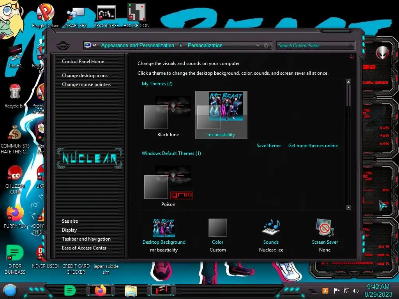The image size is (399, 299).
Task: Click Windows Default Themes (1) heading
Action: pyautogui.click(x=171, y=153)
